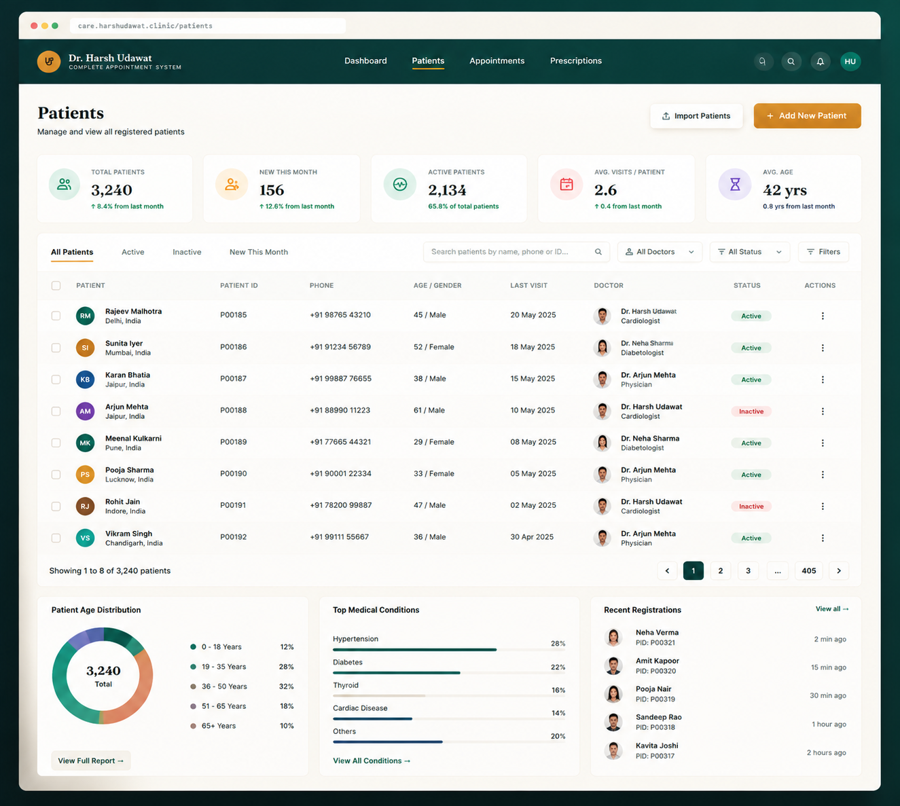Open the Dashboard nav item
The image size is (900, 806).
pyautogui.click(x=365, y=61)
